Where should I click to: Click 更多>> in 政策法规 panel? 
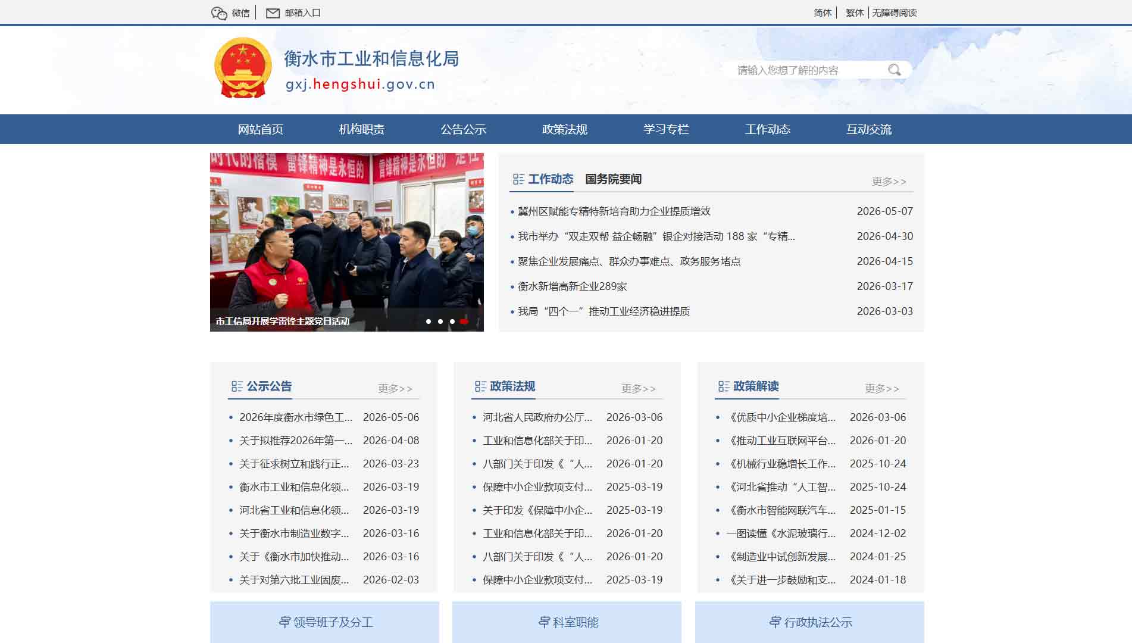coord(639,388)
